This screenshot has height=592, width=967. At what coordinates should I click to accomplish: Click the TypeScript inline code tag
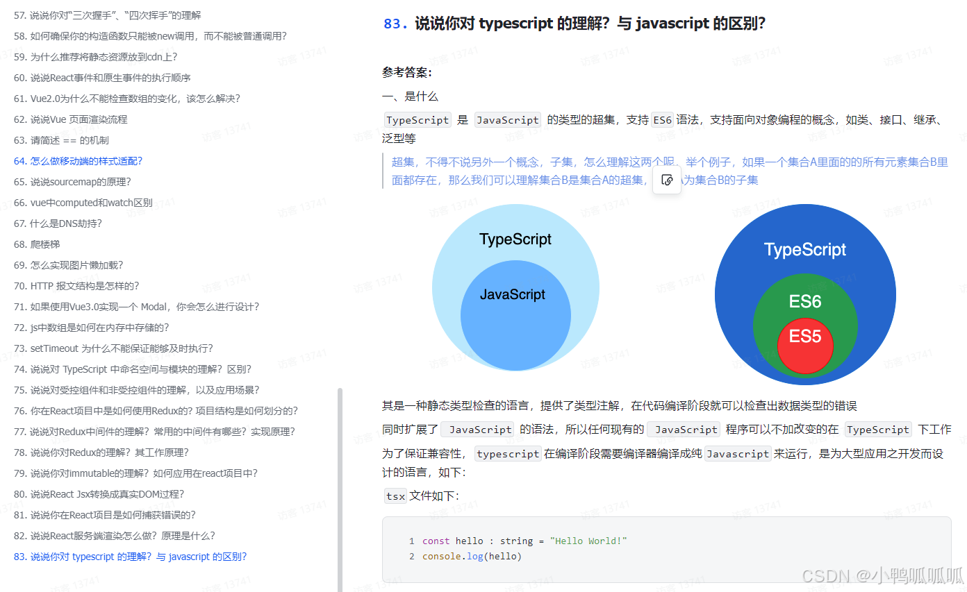click(x=417, y=119)
